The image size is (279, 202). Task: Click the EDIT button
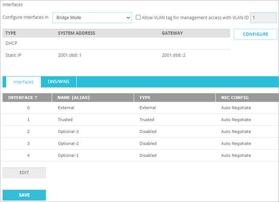coord(24,173)
